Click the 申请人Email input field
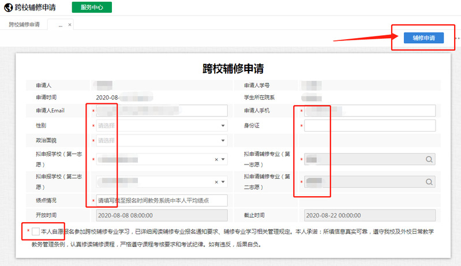461x266 pixels. pos(162,111)
